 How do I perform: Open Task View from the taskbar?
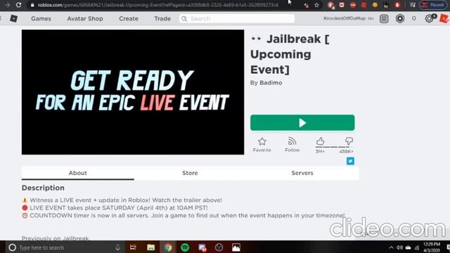pos(133,247)
